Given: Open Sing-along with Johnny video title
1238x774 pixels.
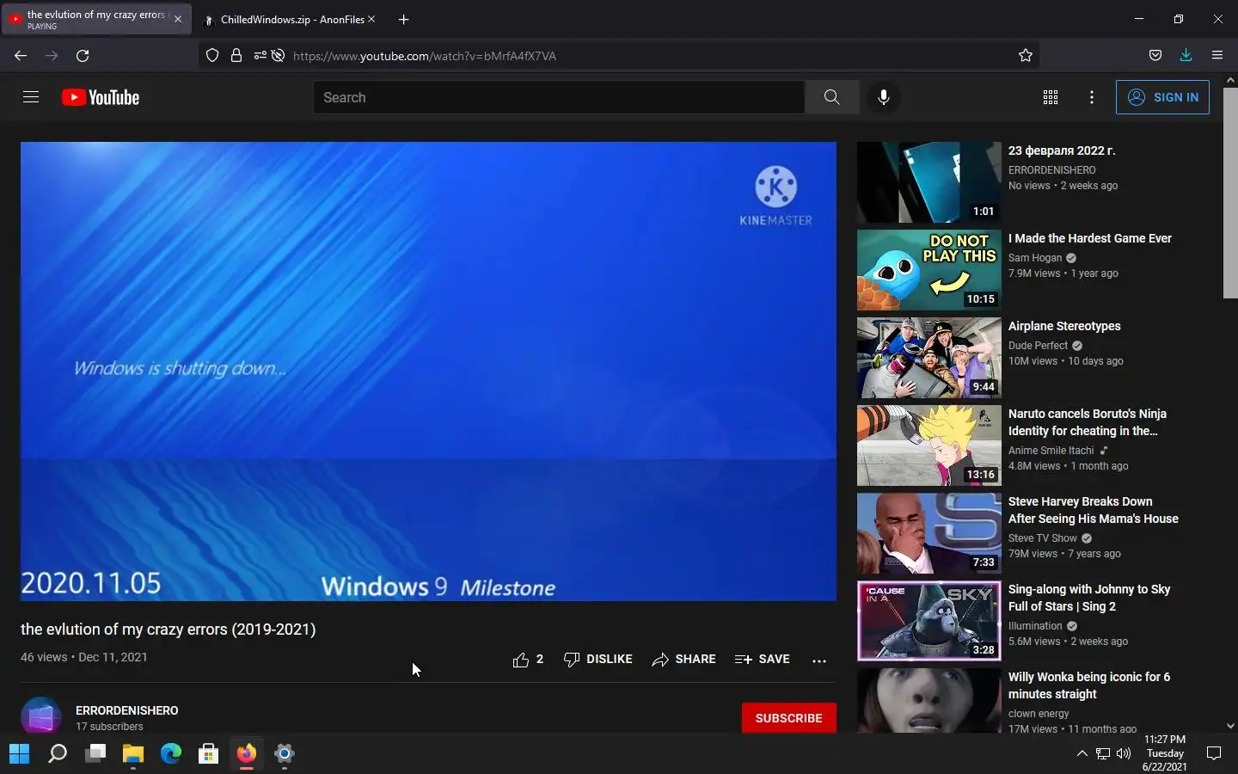Looking at the screenshot, I should 1089,598.
